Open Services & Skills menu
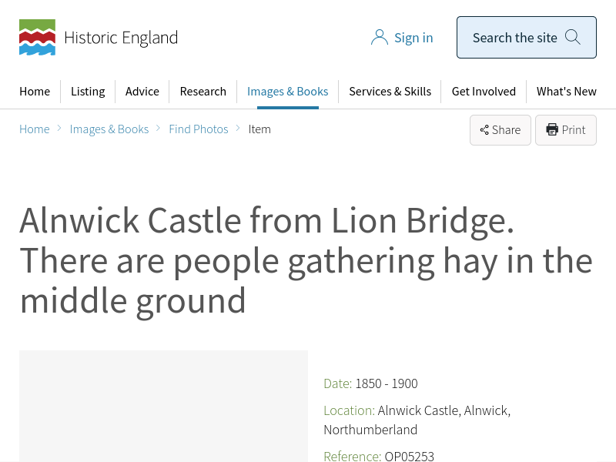616x462 pixels. pos(390,92)
